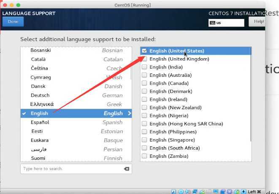Uncheck English (United States) checkbox
Screen dimensions: 279x194
144,51
